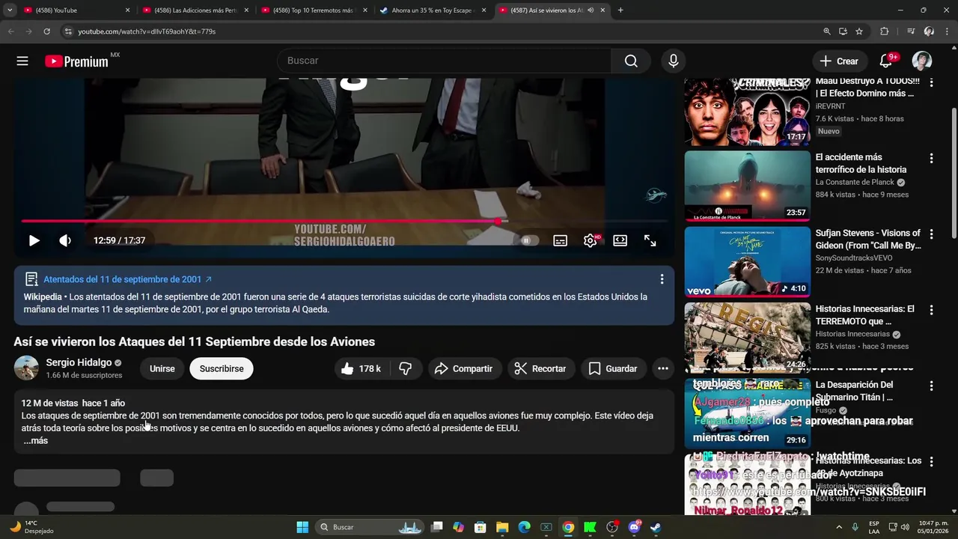Dislike the video
The image size is (958, 539).
406,368
